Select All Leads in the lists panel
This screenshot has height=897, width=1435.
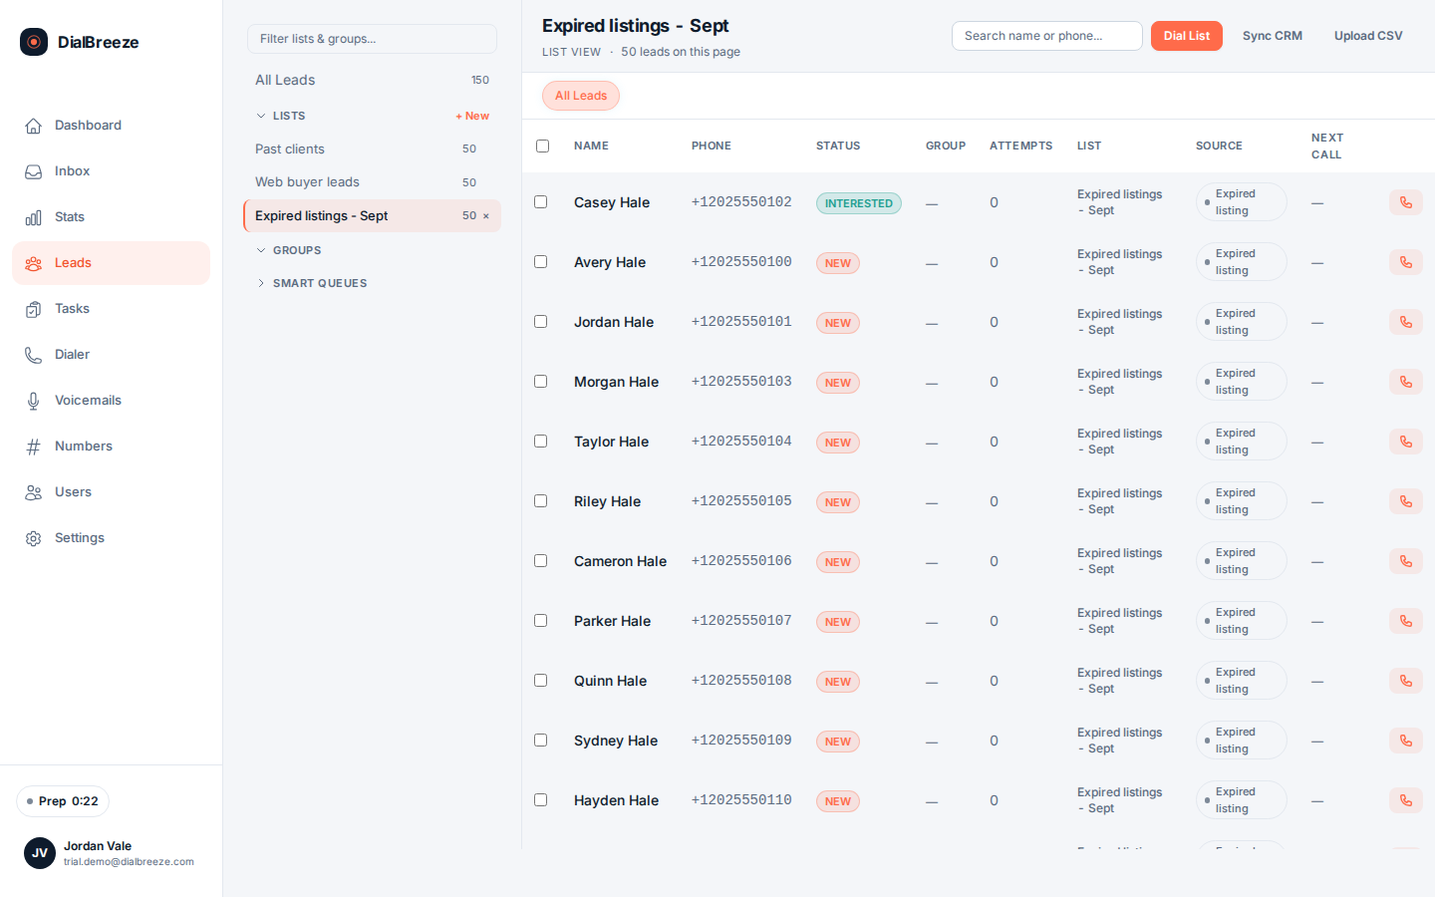pyautogui.click(x=372, y=80)
